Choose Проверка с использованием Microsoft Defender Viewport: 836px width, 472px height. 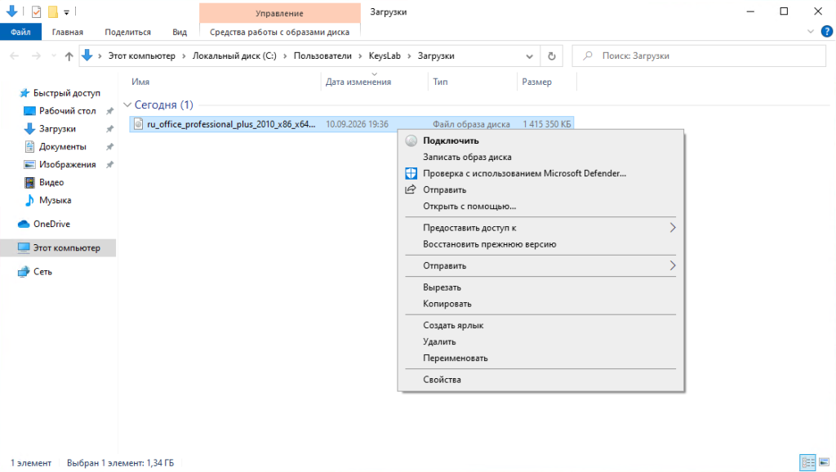click(x=540, y=173)
